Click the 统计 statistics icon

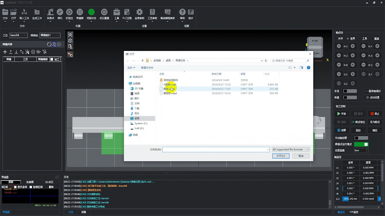coord(191,12)
